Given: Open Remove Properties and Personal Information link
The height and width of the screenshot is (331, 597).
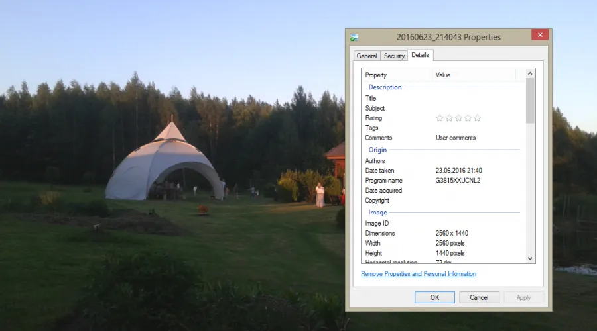Looking at the screenshot, I should click(419, 274).
